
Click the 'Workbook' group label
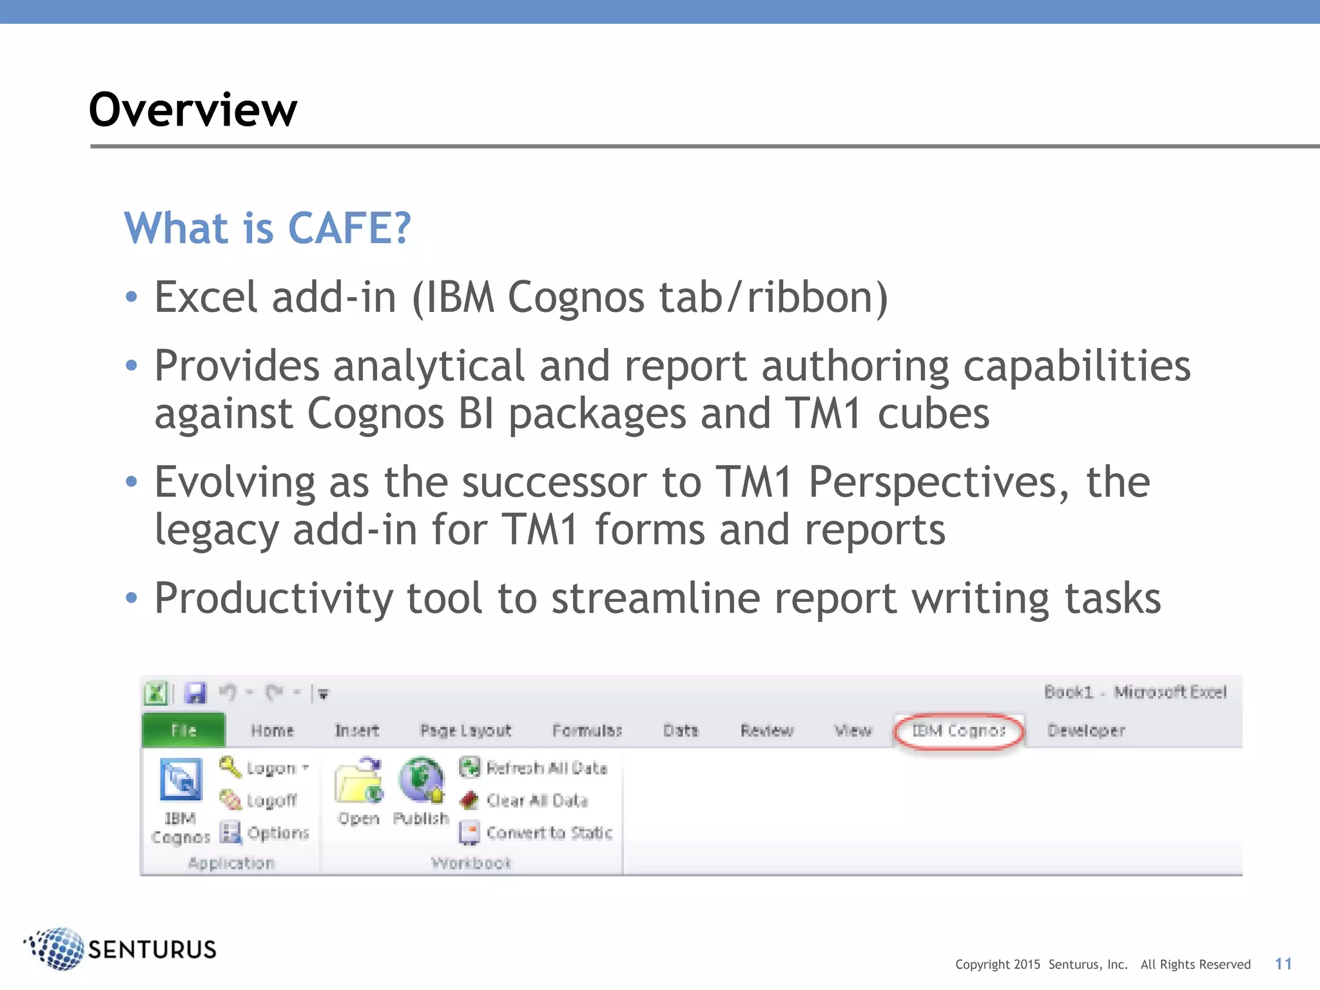[471, 863]
